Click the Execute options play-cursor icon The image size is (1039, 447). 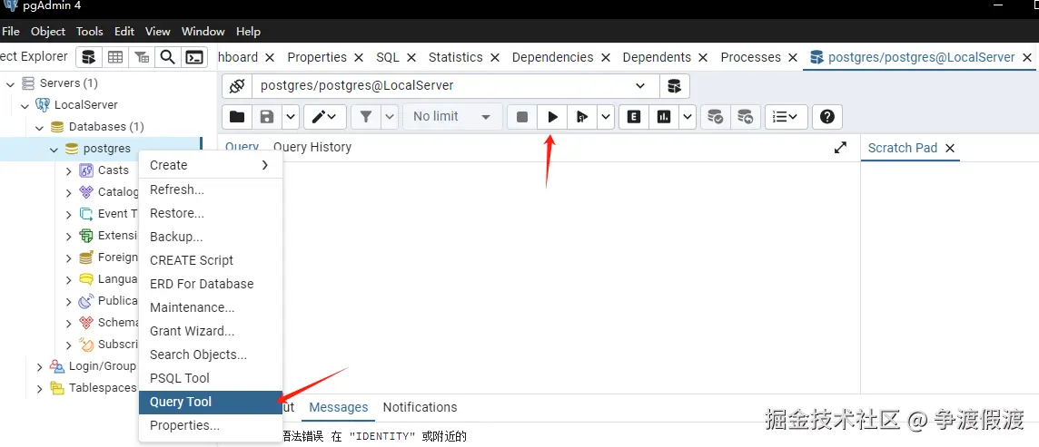point(582,117)
